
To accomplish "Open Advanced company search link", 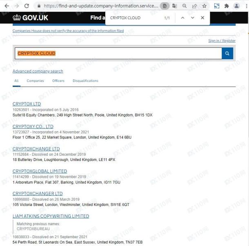I will [38, 71].
